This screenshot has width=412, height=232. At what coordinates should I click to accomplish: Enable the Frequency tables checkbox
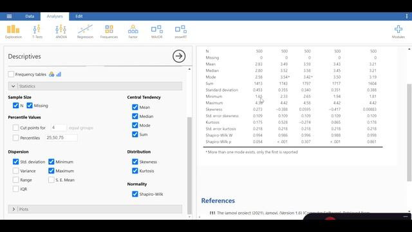11,75
